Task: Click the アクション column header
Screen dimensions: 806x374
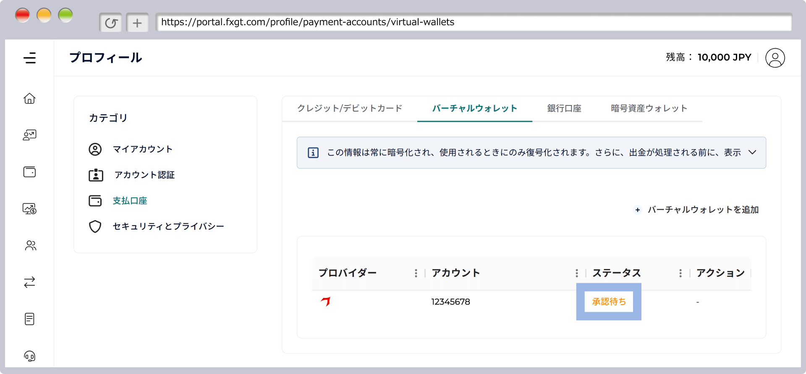Action: click(x=720, y=273)
